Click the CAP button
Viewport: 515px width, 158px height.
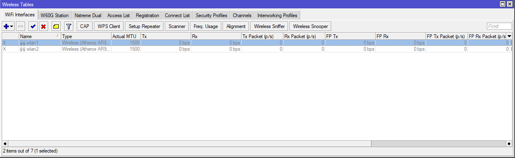point(85,26)
